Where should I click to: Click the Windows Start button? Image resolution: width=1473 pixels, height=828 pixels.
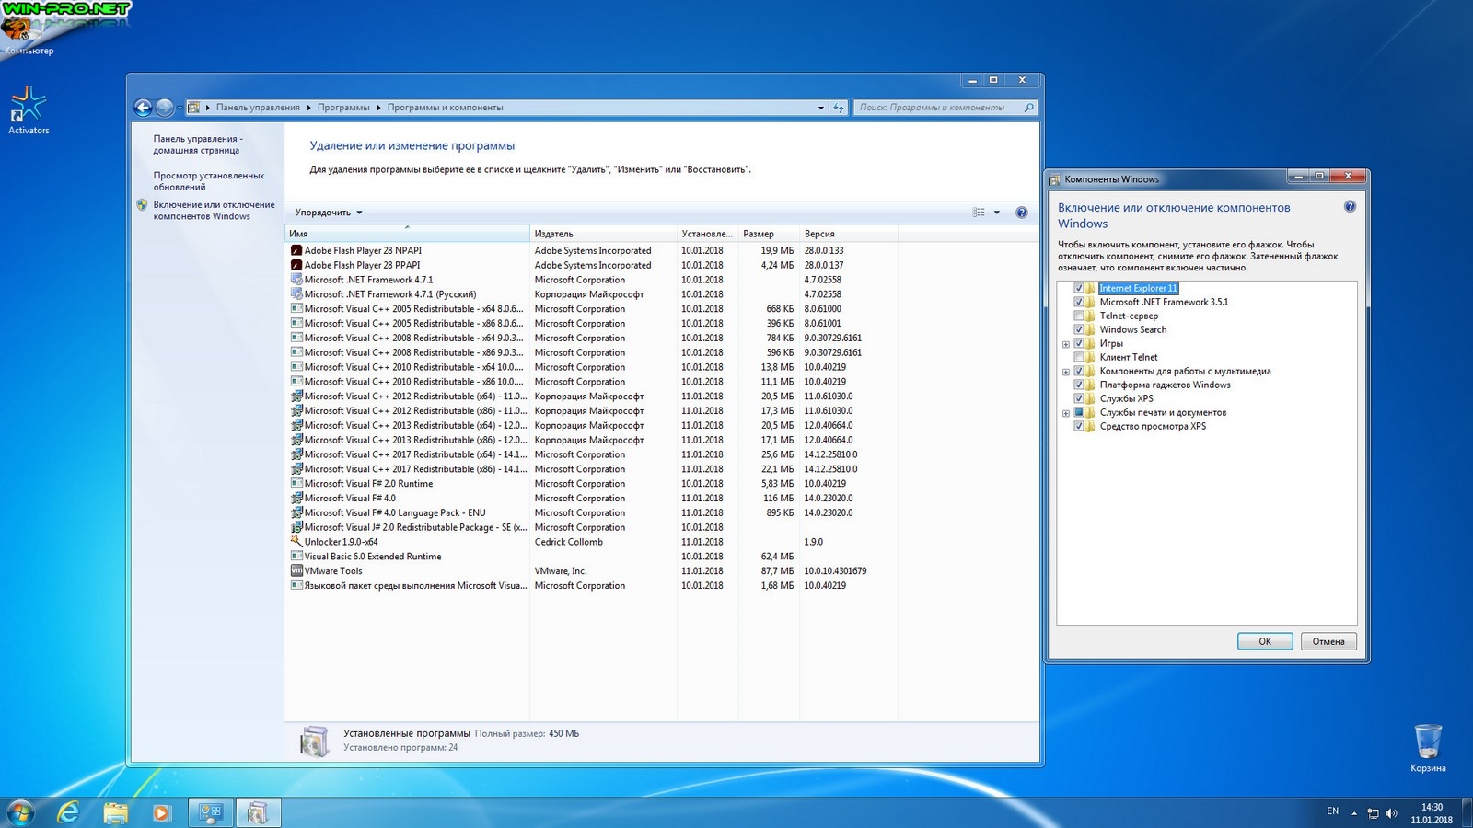point(20,812)
